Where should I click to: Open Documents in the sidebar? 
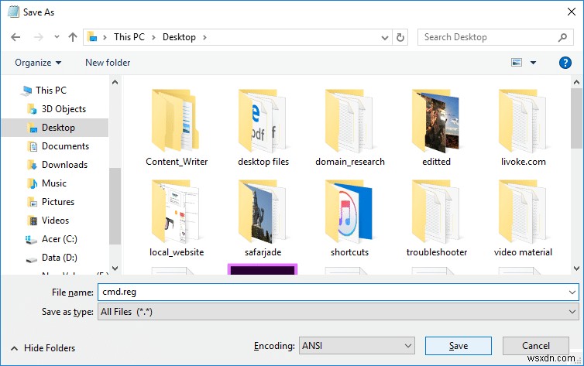[65, 146]
